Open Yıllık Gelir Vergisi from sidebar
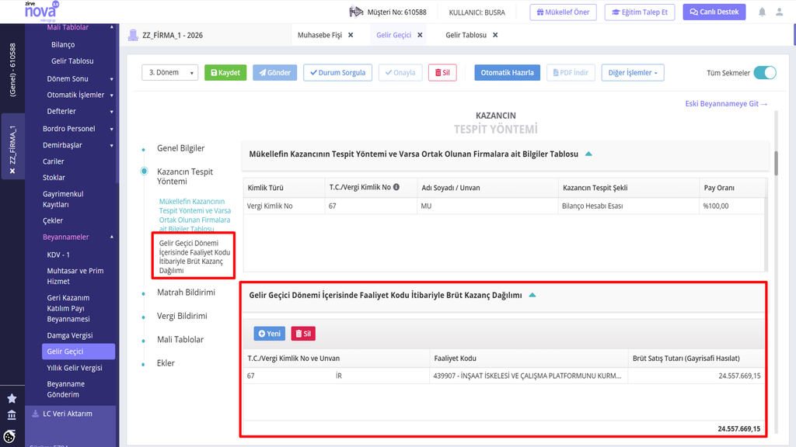796x447 pixels. click(x=75, y=368)
